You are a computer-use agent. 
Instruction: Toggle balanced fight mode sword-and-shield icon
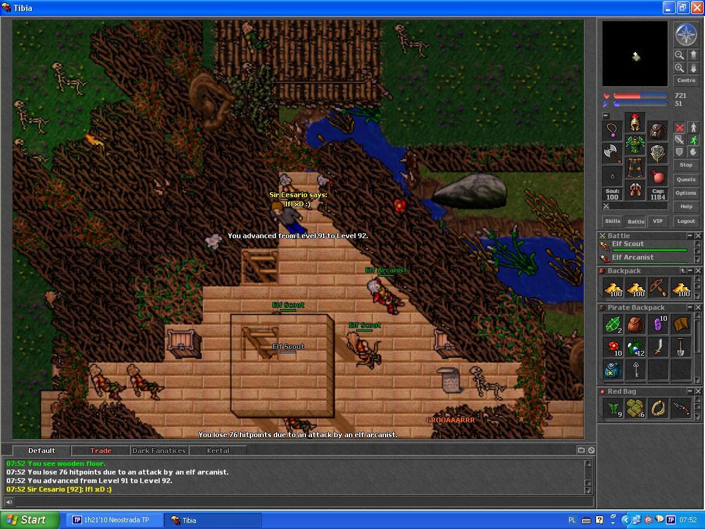click(679, 140)
